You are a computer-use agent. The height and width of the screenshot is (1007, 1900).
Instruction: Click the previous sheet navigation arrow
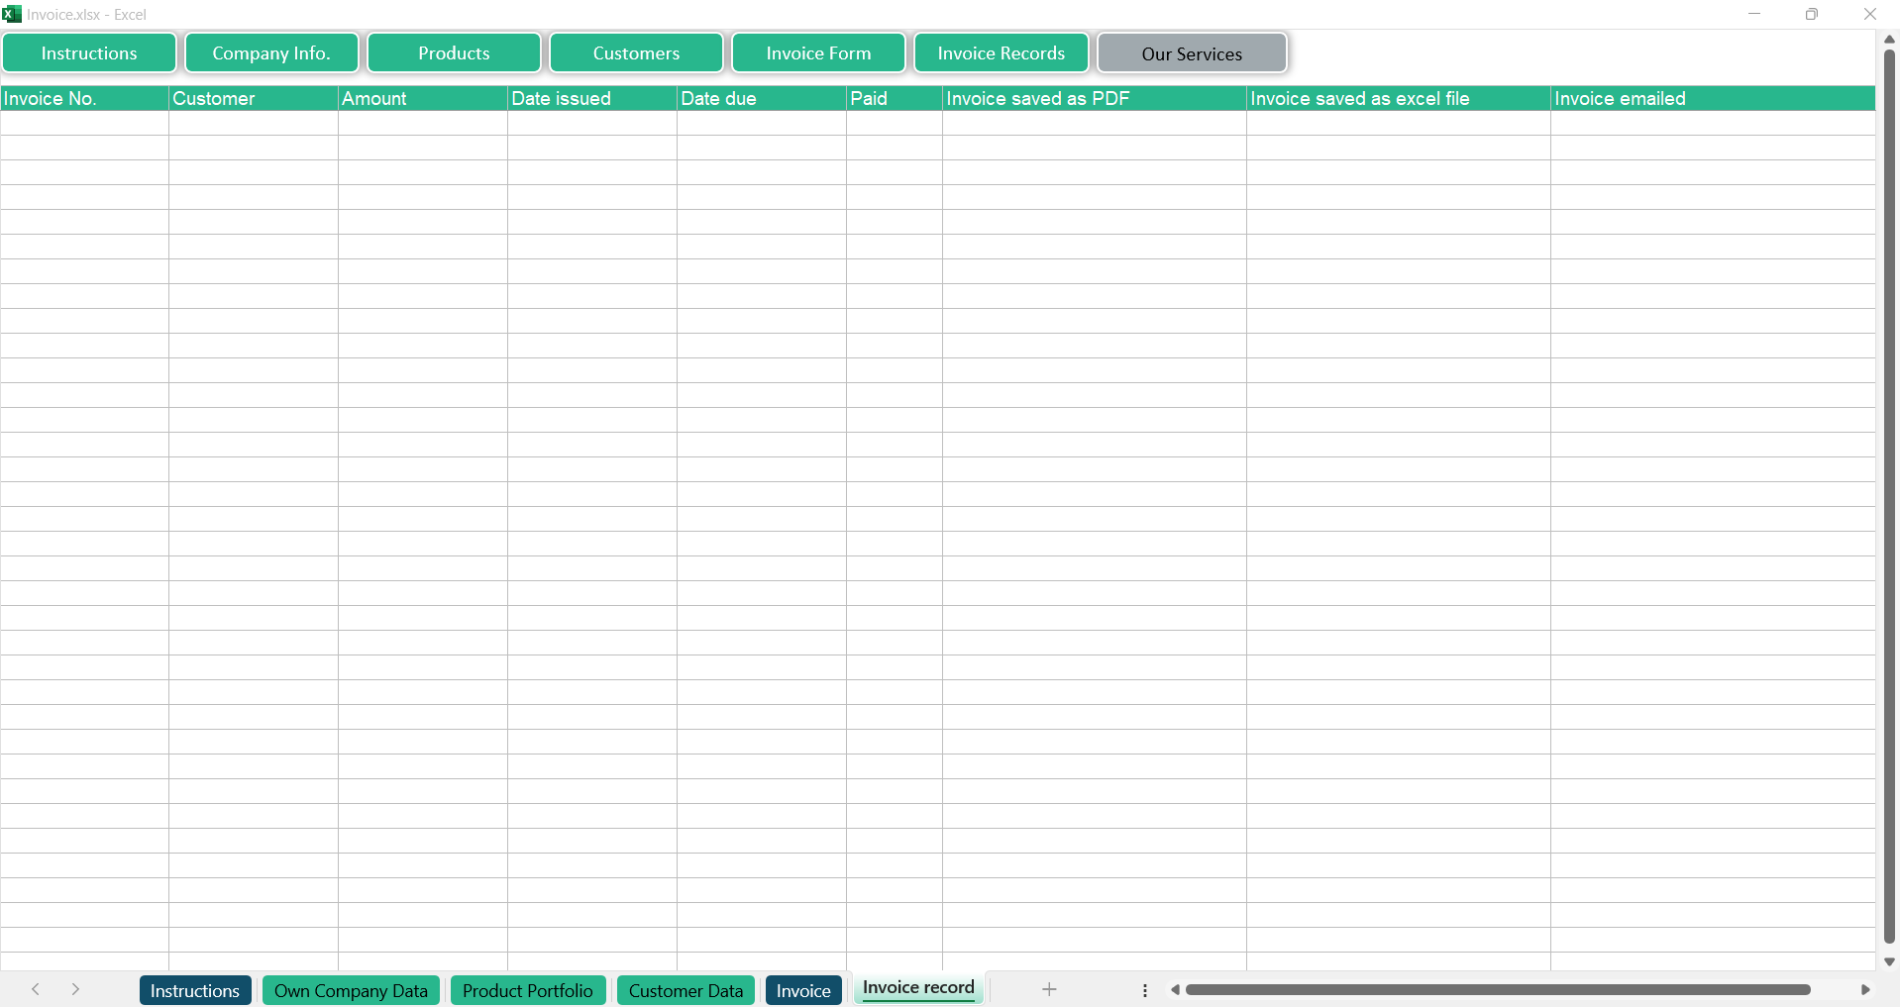coord(36,989)
